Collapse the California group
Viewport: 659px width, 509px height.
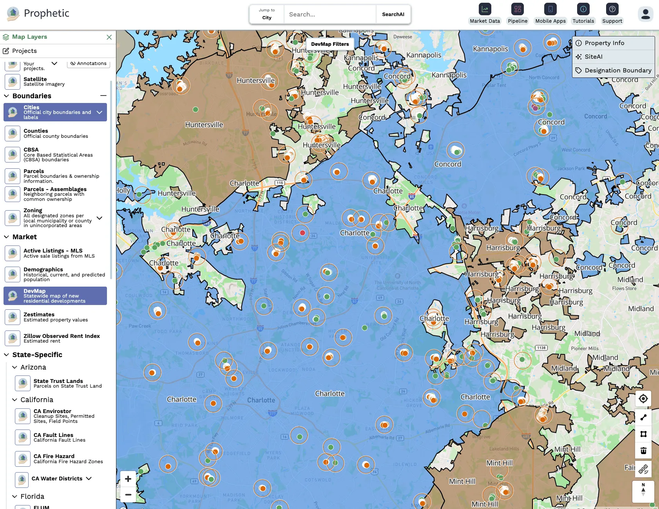14,400
